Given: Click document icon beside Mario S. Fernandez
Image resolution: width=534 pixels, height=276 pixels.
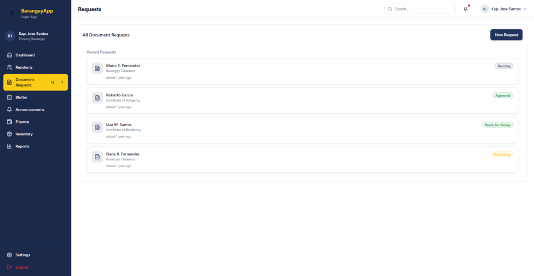Looking at the screenshot, I should tap(97, 68).
